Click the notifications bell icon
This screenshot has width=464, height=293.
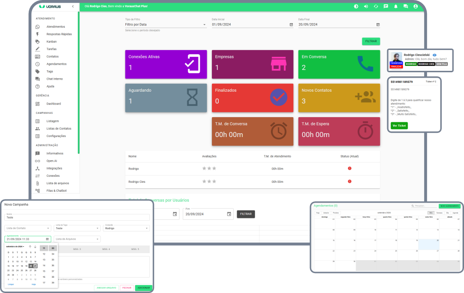(x=396, y=6)
